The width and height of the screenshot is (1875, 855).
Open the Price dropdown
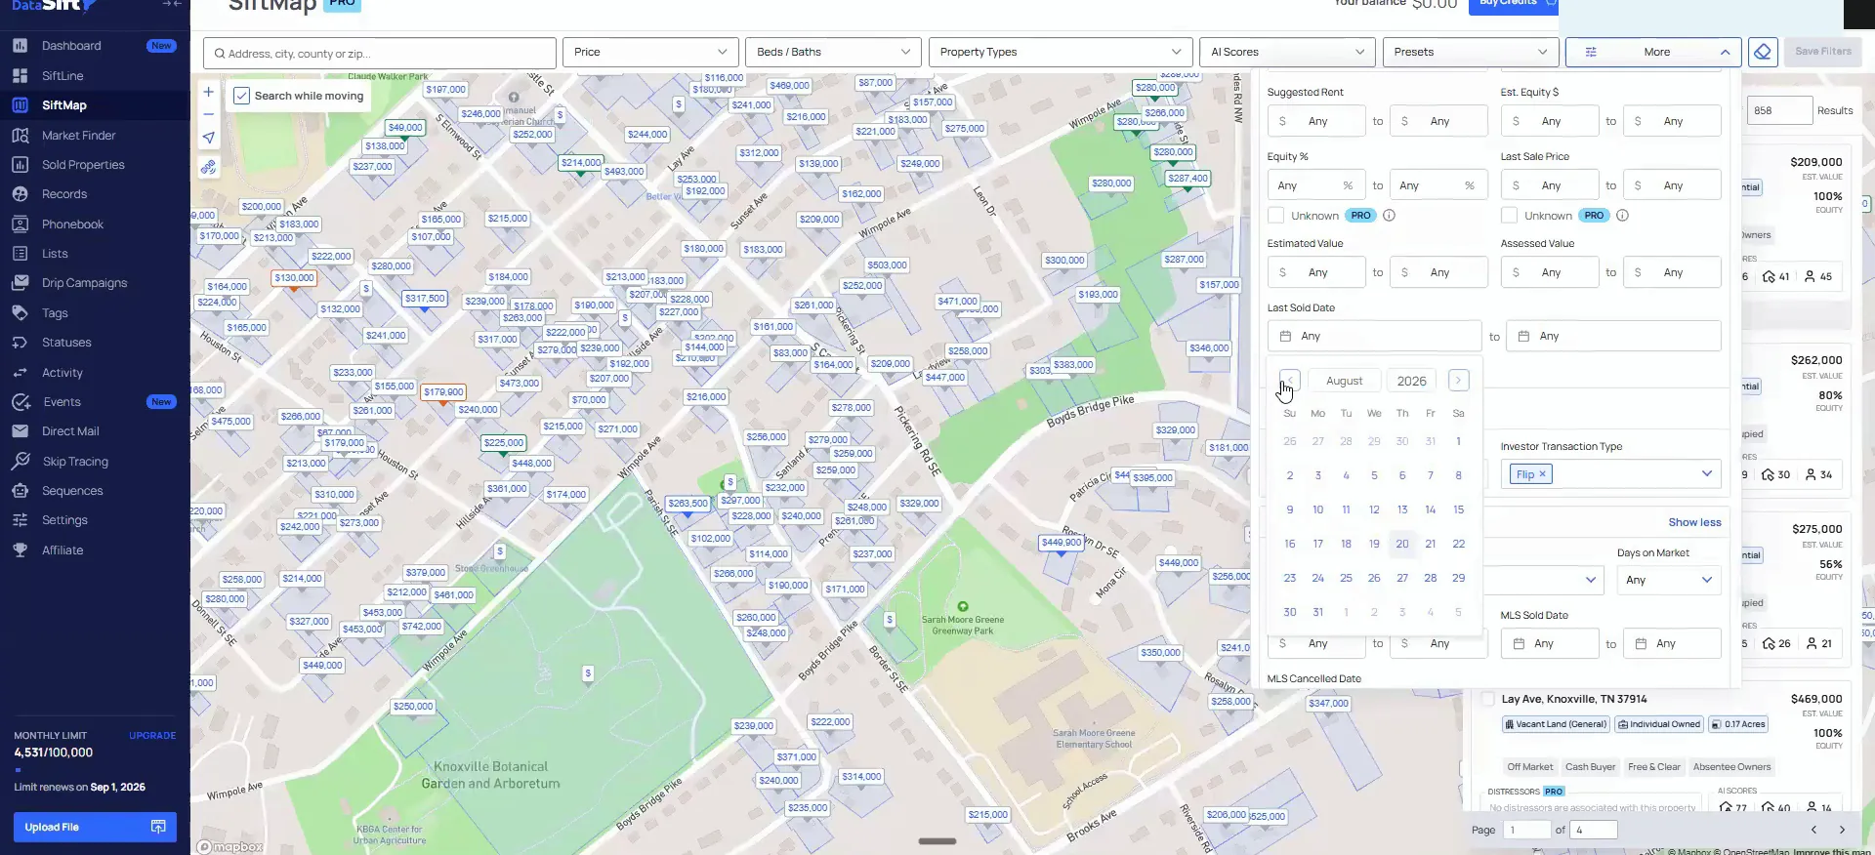(x=650, y=52)
